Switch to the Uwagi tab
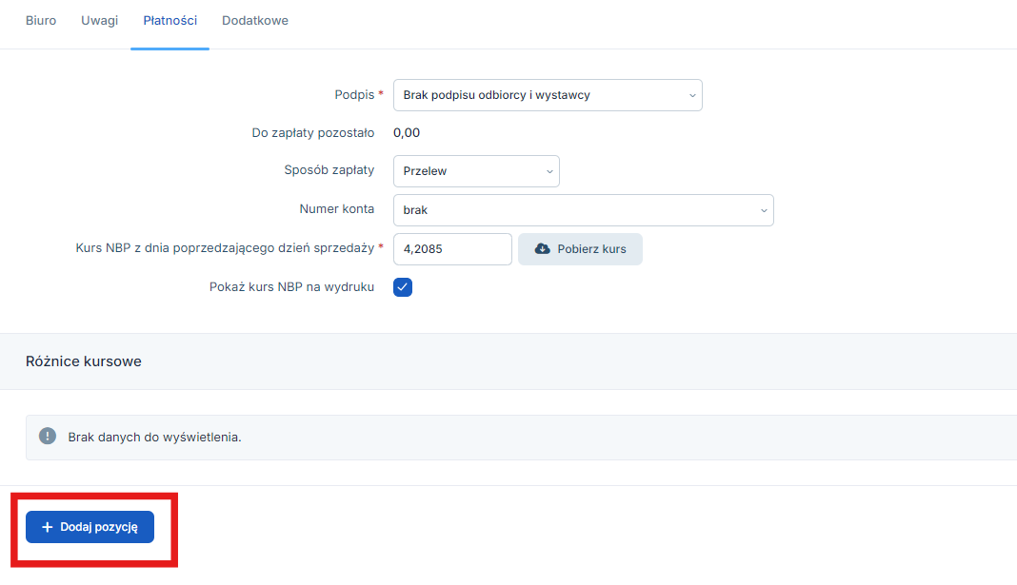 click(99, 21)
